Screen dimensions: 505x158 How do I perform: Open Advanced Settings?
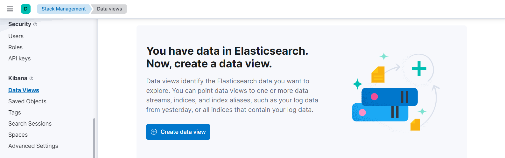pyautogui.click(x=33, y=146)
